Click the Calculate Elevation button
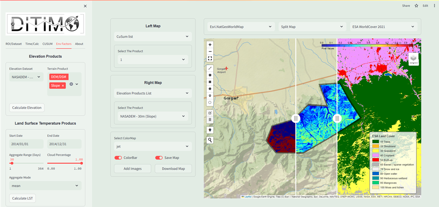This screenshot has width=439, height=207. [x=27, y=108]
